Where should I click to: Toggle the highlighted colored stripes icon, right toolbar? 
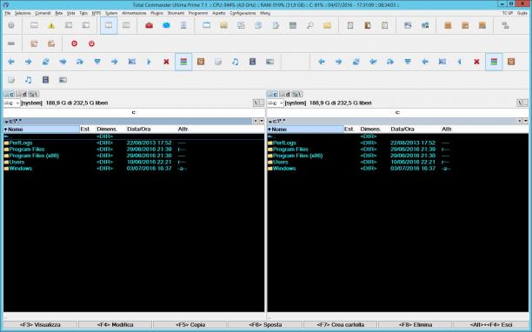(494, 62)
